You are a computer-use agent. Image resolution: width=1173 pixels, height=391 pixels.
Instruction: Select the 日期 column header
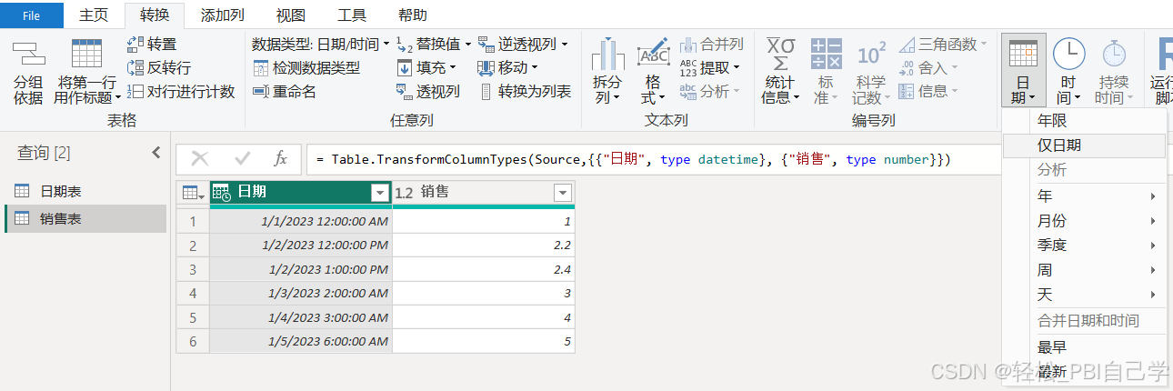(x=301, y=193)
